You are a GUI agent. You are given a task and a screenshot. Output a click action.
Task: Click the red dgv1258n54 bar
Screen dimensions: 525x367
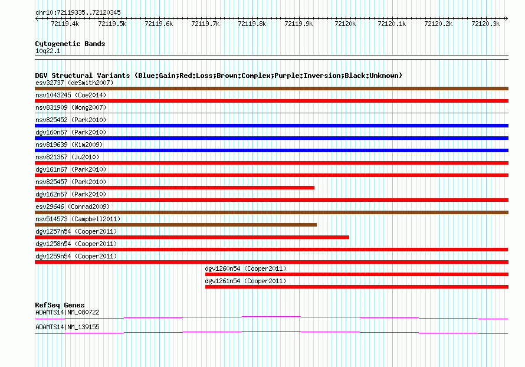(x=271, y=250)
